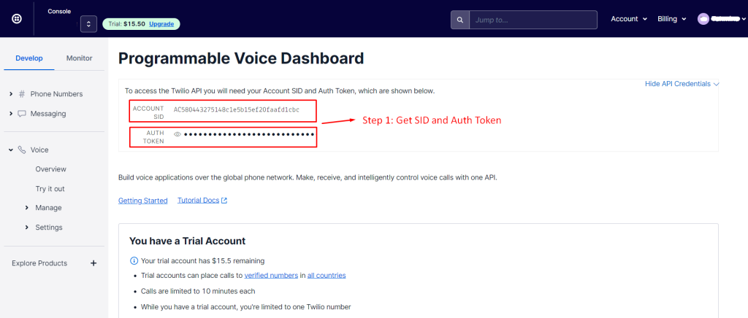Open the Billing dropdown menu
Viewport: 748px width, 318px height.
pyautogui.click(x=671, y=19)
